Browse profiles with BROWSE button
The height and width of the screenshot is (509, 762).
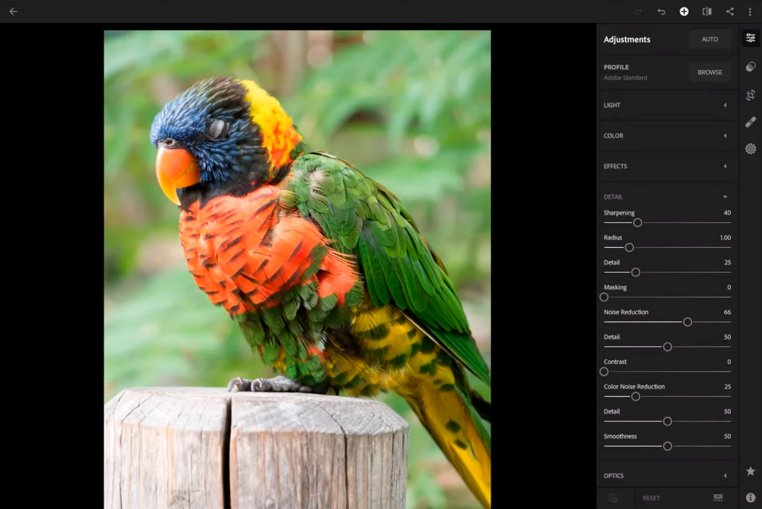(x=710, y=72)
